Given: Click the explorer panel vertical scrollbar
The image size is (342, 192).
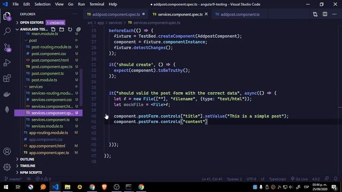Looking at the screenshot, I should pos(81,87).
